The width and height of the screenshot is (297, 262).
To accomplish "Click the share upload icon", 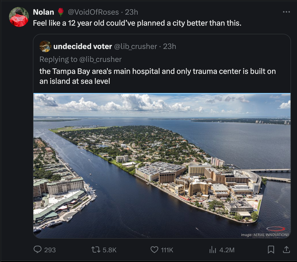I will pyautogui.click(x=286, y=249).
